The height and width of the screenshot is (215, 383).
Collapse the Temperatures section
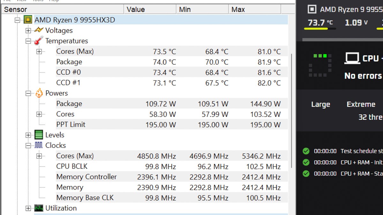(28, 41)
